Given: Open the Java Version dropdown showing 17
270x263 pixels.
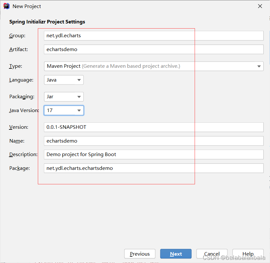Looking at the screenshot, I should pos(64,110).
